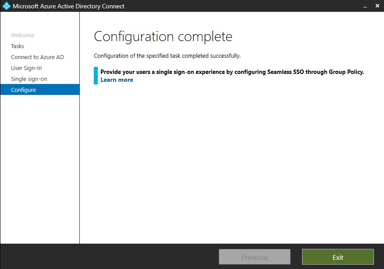Click the task completed successfully message
Screen dimensions: 384x269
click(167, 56)
